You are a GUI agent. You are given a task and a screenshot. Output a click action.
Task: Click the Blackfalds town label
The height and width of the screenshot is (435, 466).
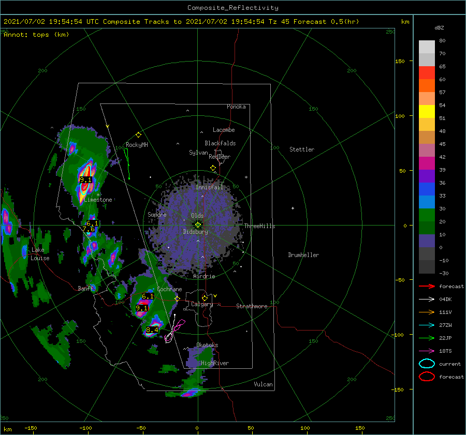click(220, 143)
